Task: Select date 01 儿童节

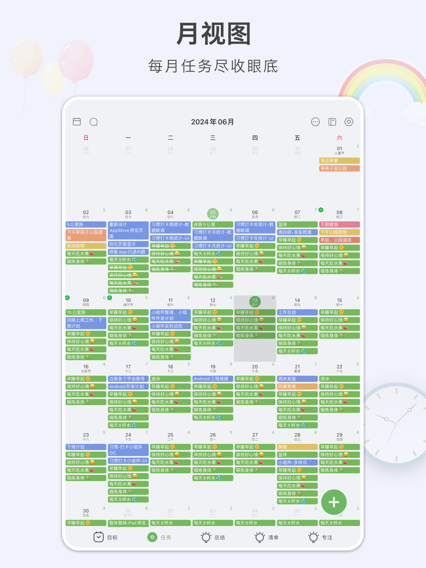Action: point(340,150)
